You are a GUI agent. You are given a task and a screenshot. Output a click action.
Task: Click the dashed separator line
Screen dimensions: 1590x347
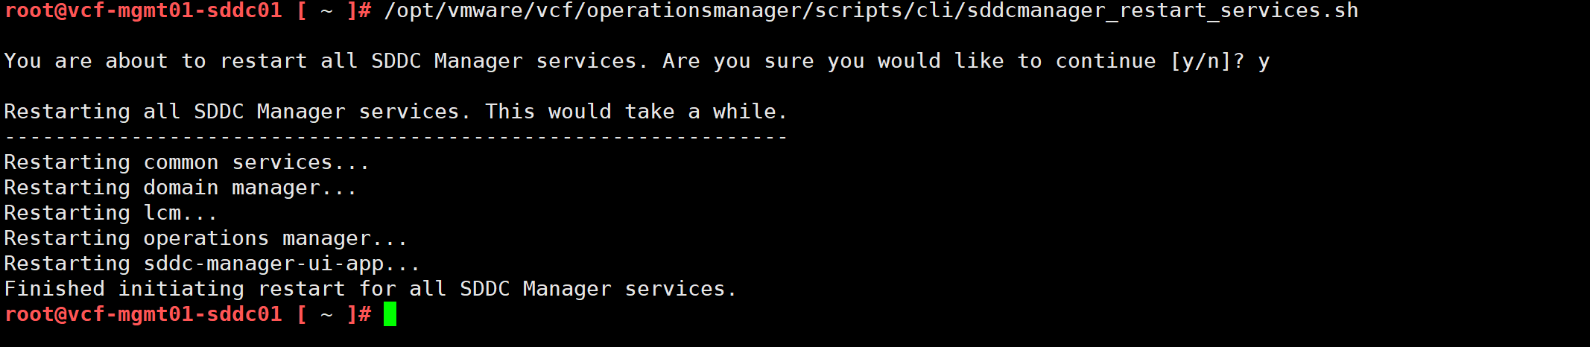[x=396, y=137]
